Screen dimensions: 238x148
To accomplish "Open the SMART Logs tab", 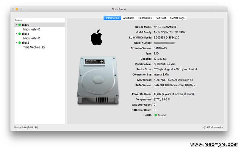I will pyautogui.click(x=177, y=18).
